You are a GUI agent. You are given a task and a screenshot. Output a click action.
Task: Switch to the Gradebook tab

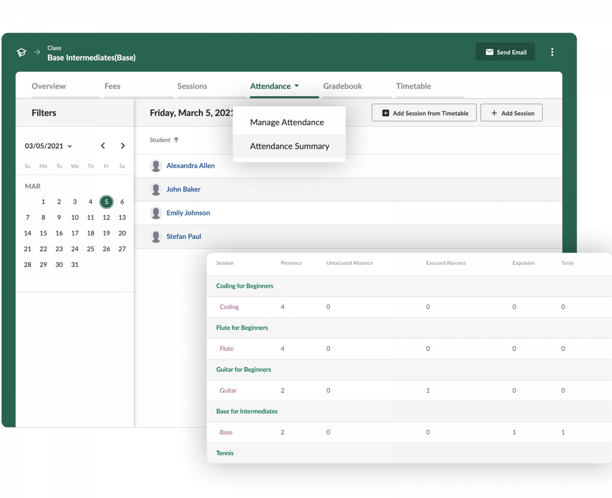[343, 86]
